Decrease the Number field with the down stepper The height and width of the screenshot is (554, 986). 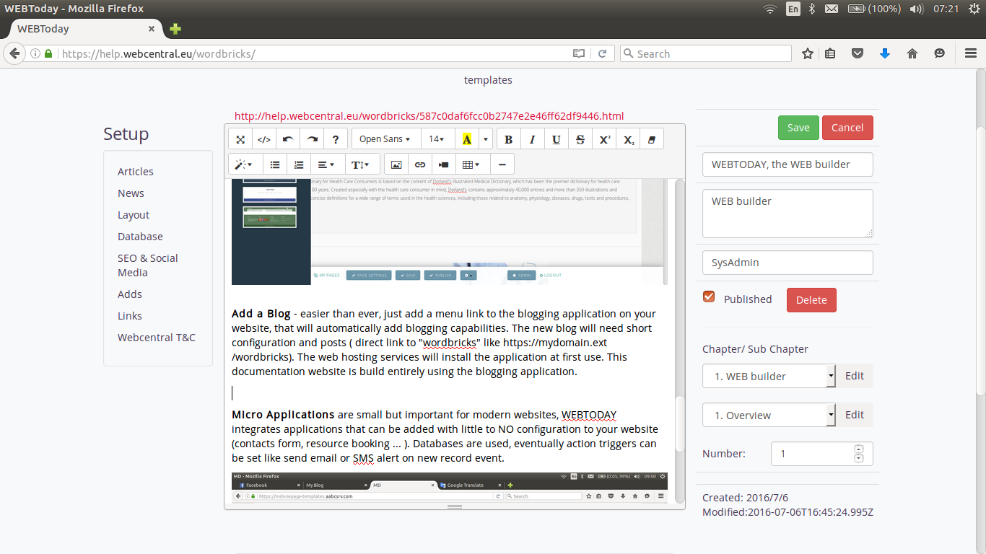858,459
